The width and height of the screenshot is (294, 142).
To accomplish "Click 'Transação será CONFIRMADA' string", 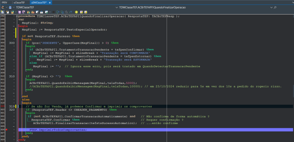I will (125, 53).
